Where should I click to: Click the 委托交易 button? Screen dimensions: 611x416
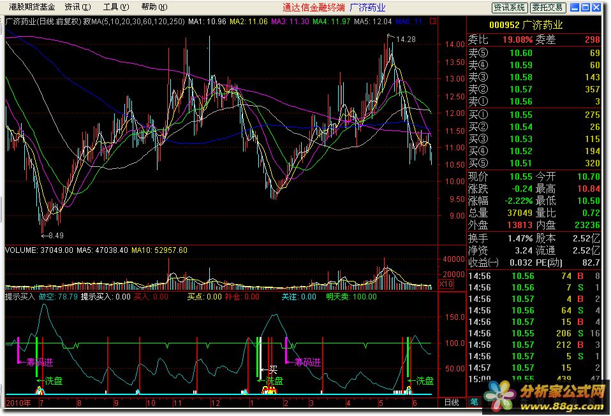pyautogui.click(x=547, y=8)
